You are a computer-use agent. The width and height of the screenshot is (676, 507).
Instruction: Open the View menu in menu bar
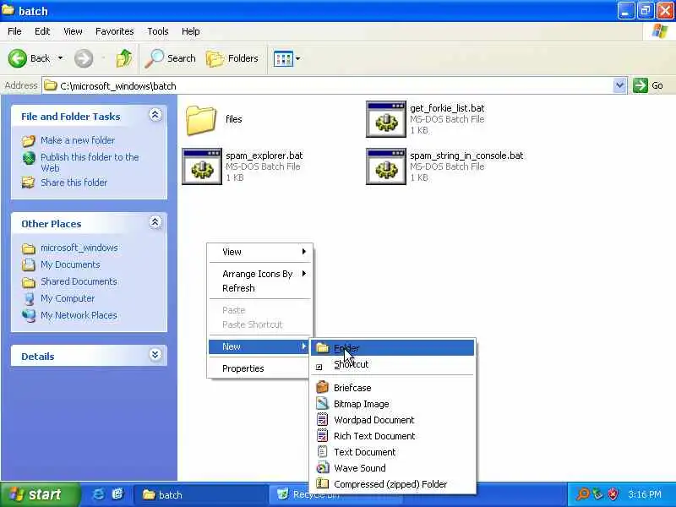73,31
